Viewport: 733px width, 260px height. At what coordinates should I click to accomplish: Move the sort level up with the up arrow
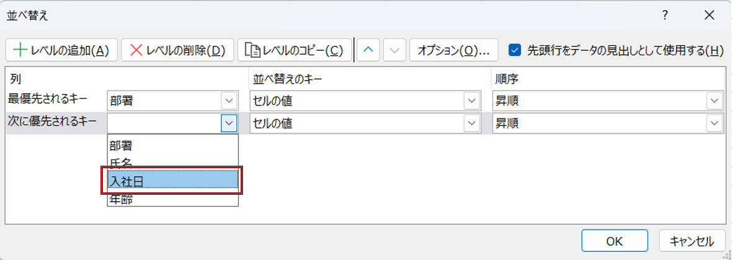coord(368,50)
